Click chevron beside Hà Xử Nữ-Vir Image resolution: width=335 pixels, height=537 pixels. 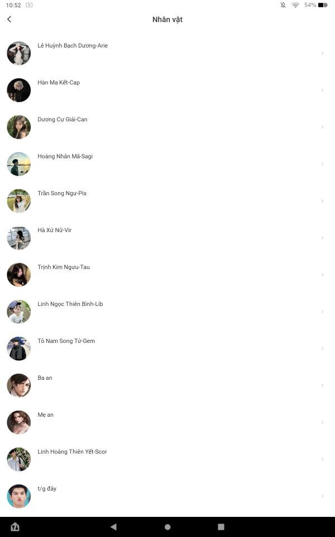(x=322, y=238)
